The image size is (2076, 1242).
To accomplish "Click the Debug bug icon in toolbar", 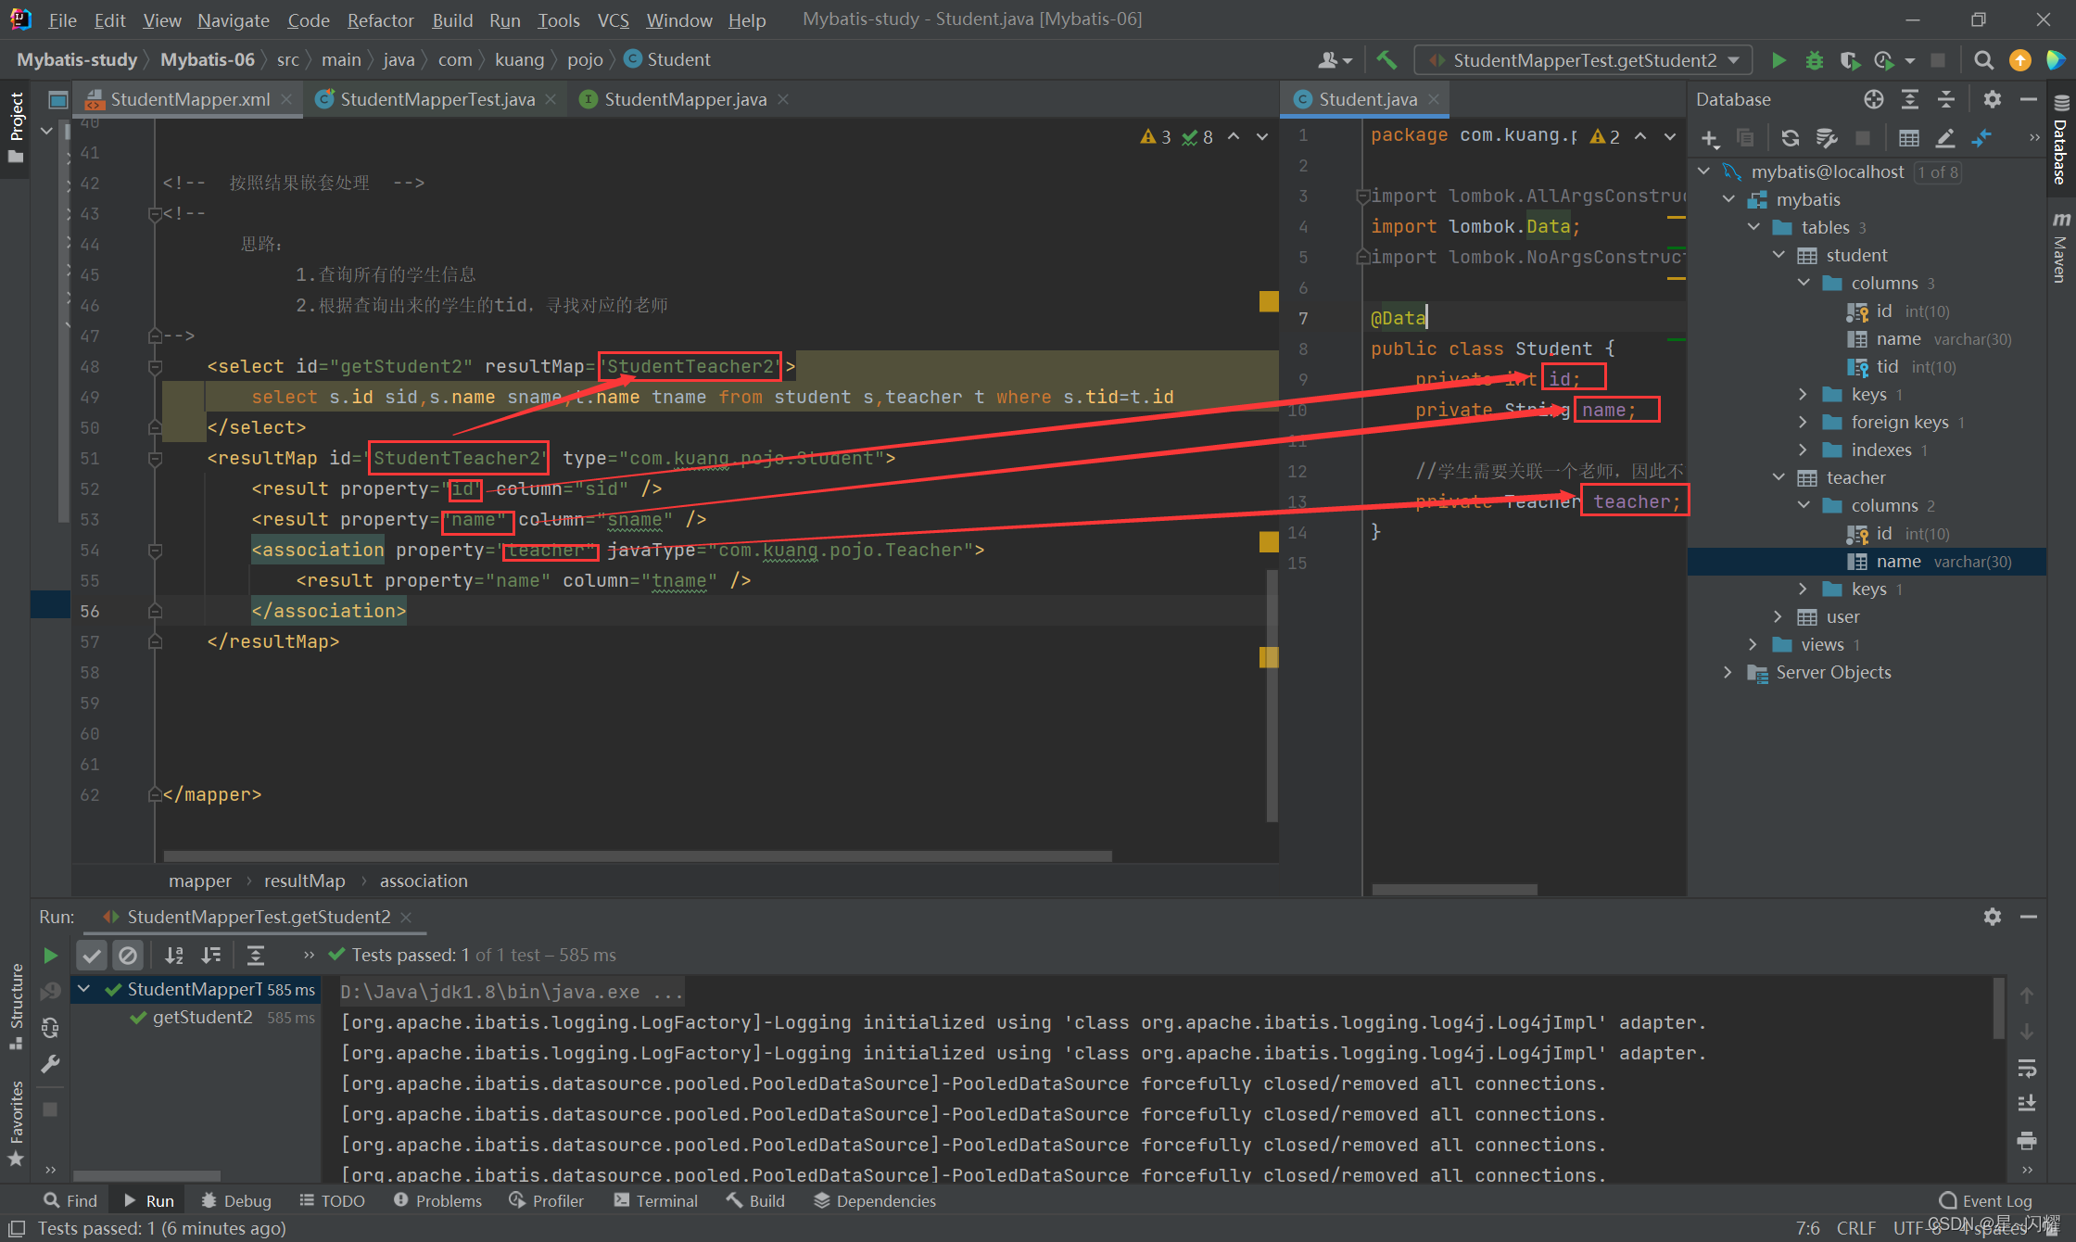I will pyautogui.click(x=1814, y=60).
